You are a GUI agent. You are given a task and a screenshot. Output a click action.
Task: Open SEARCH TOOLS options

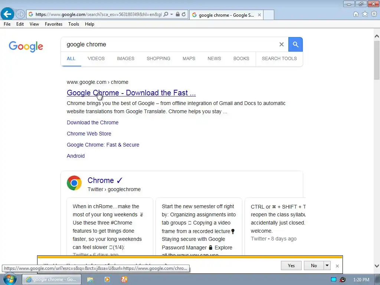[279, 59]
